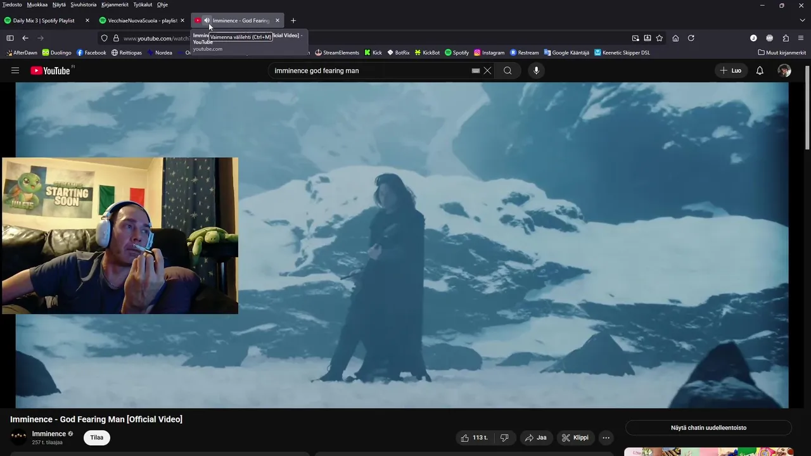
Task: Open Reittiopas bookmark
Action: (x=126, y=53)
